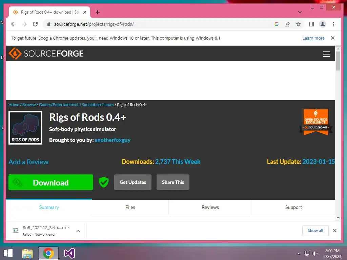Click Chrome icon in taskbar

tap(48, 253)
